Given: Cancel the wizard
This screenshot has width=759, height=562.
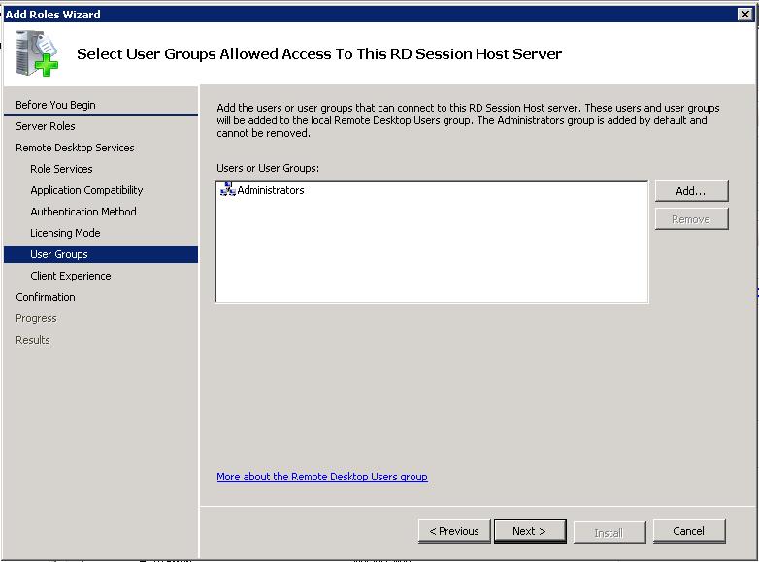Looking at the screenshot, I should click(688, 531).
